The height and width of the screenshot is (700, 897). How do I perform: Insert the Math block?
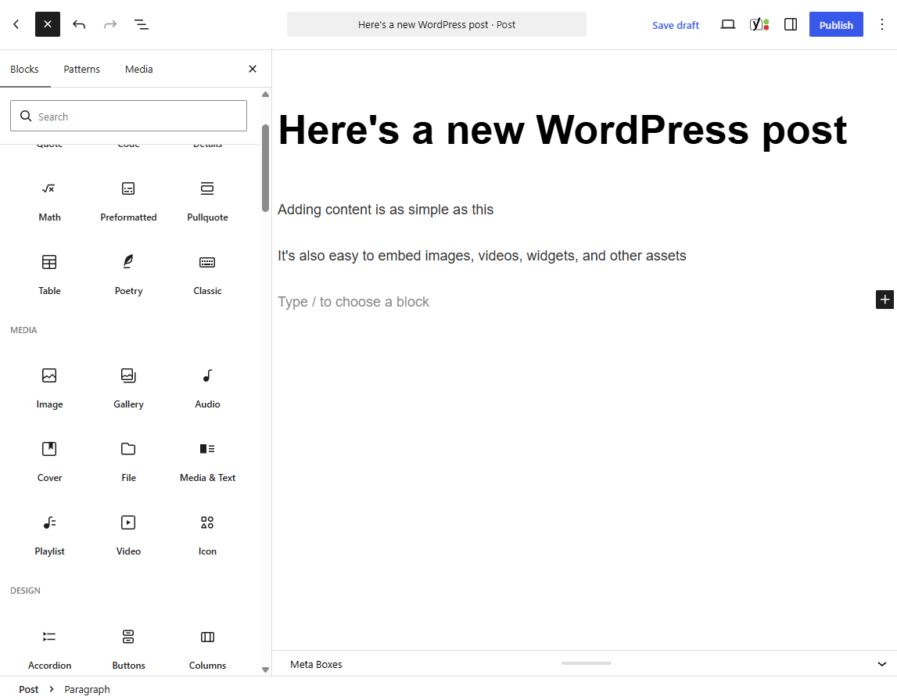click(49, 201)
